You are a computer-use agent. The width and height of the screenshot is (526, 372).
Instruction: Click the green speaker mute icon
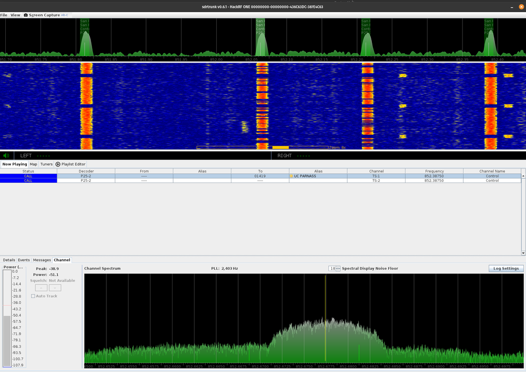(x=6, y=156)
